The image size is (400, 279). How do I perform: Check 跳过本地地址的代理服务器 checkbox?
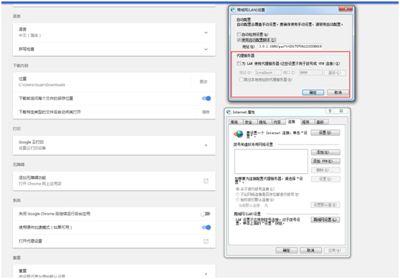tap(241, 79)
